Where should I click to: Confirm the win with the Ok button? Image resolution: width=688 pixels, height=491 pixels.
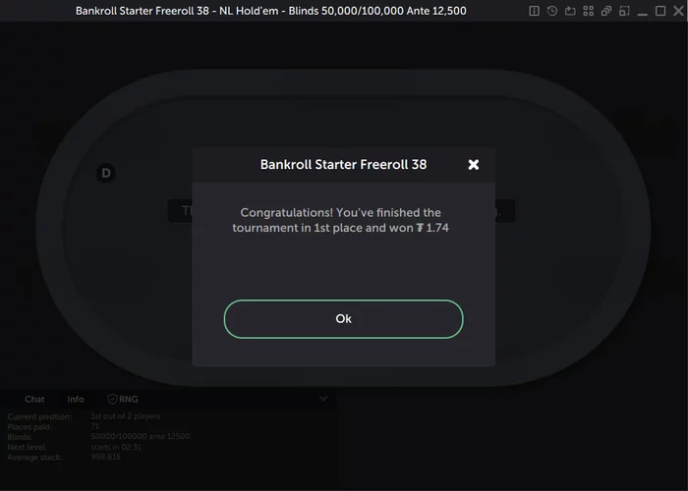click(x=344, y=319)
